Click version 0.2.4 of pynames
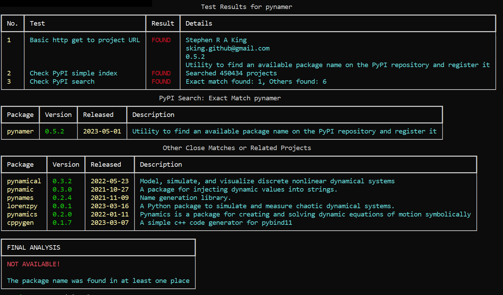503x295 pixels. pyautogui.click(x=62, y=198)
